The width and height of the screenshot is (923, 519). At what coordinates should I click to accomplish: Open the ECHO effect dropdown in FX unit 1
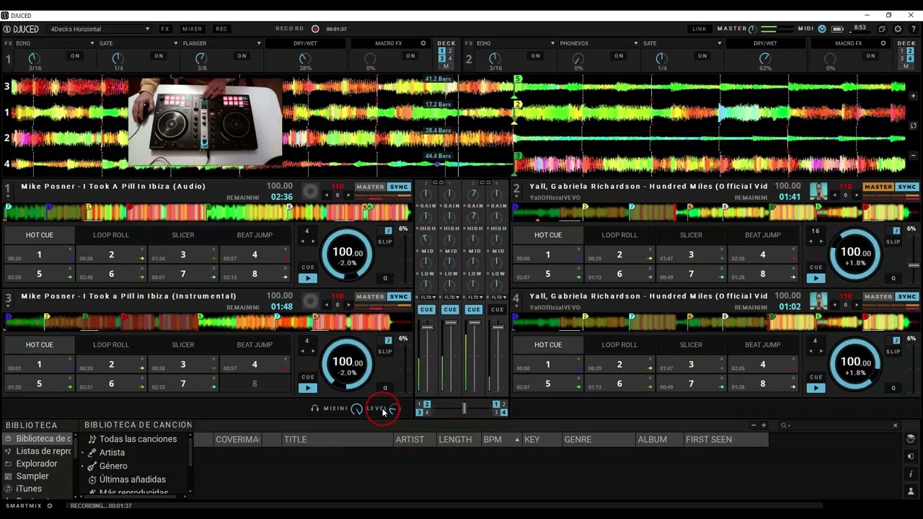(56, 43)
